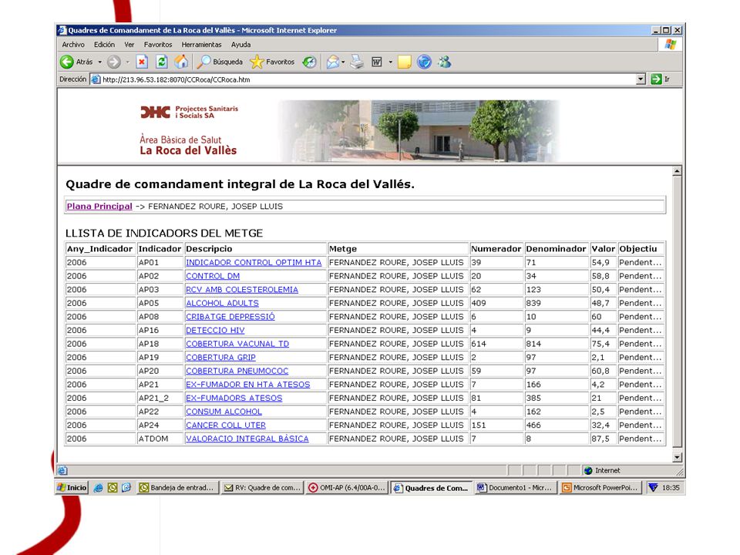Switch to RV: Quadre de com taskbar window

pos(262,488)
